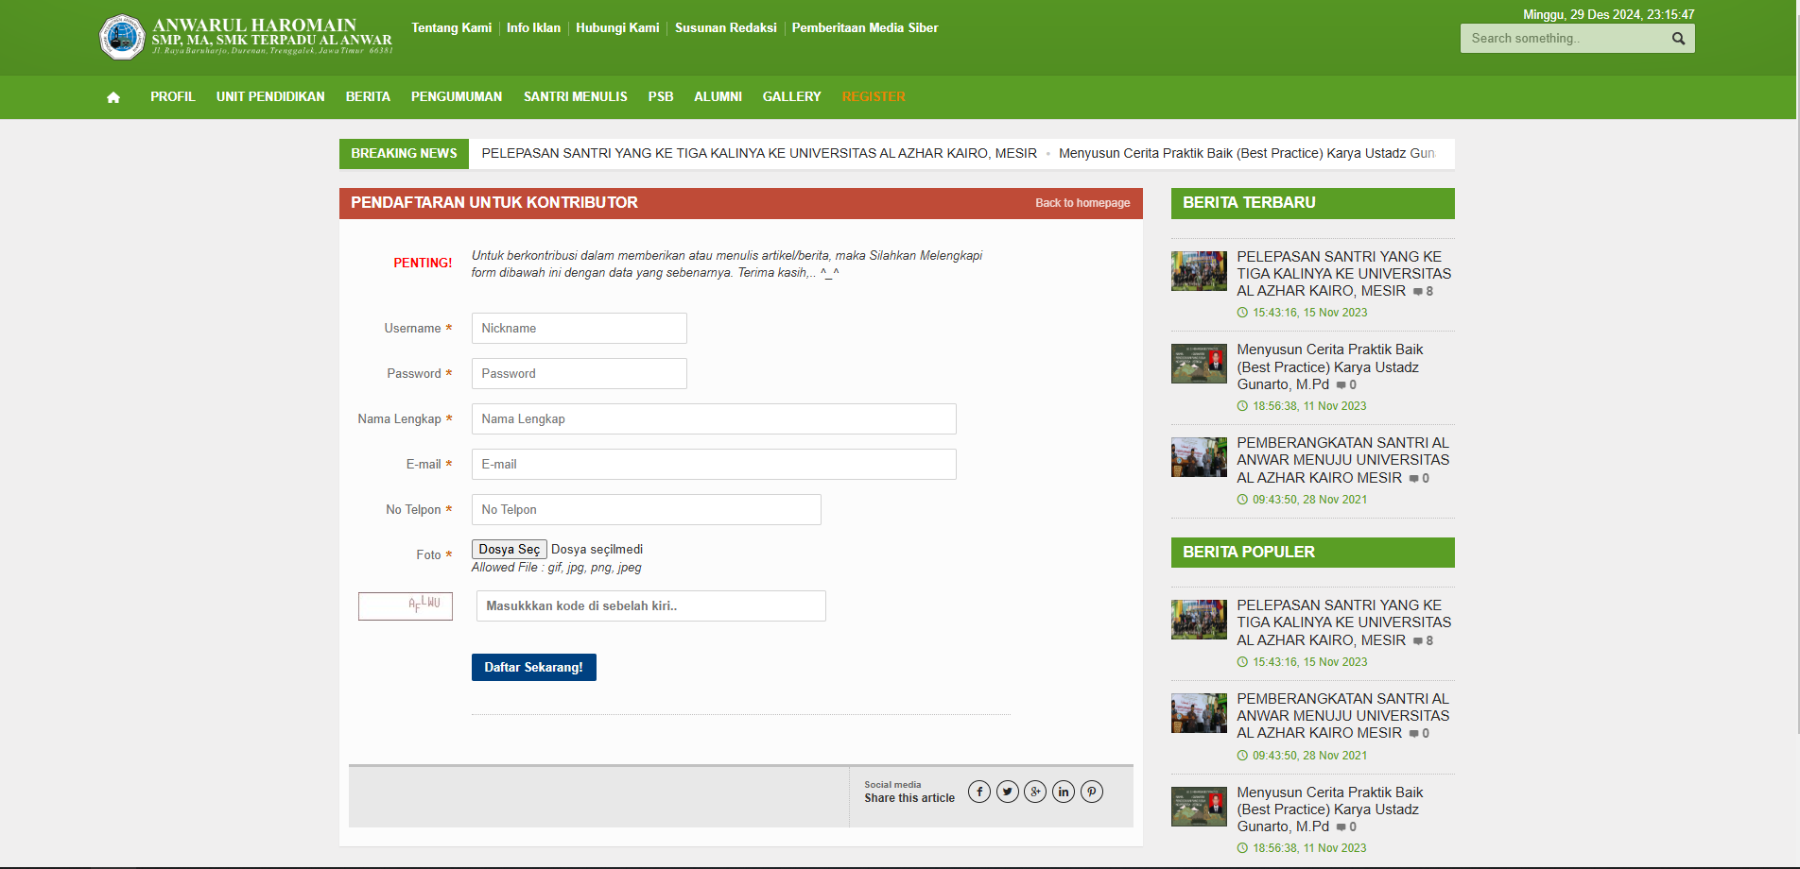
Task: Share this article on Facebook
Action: point(979,792)
